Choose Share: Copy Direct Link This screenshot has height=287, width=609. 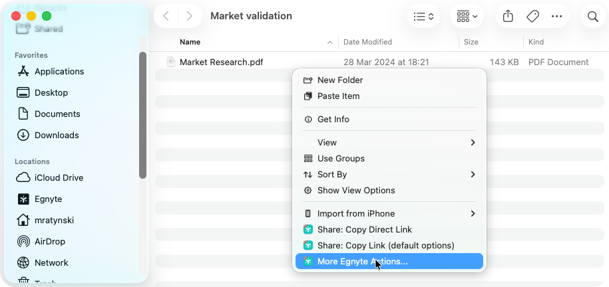(x=389, y=230)
